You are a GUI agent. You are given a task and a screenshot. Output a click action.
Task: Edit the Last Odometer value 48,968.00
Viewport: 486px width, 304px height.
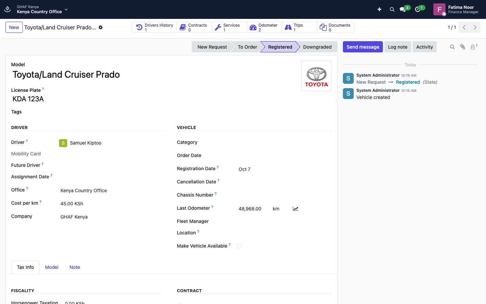pyautogui.click(x=250, y=209)
